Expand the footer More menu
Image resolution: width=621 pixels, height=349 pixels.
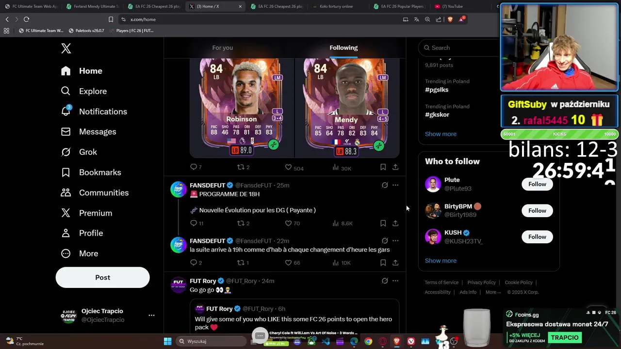493,292
